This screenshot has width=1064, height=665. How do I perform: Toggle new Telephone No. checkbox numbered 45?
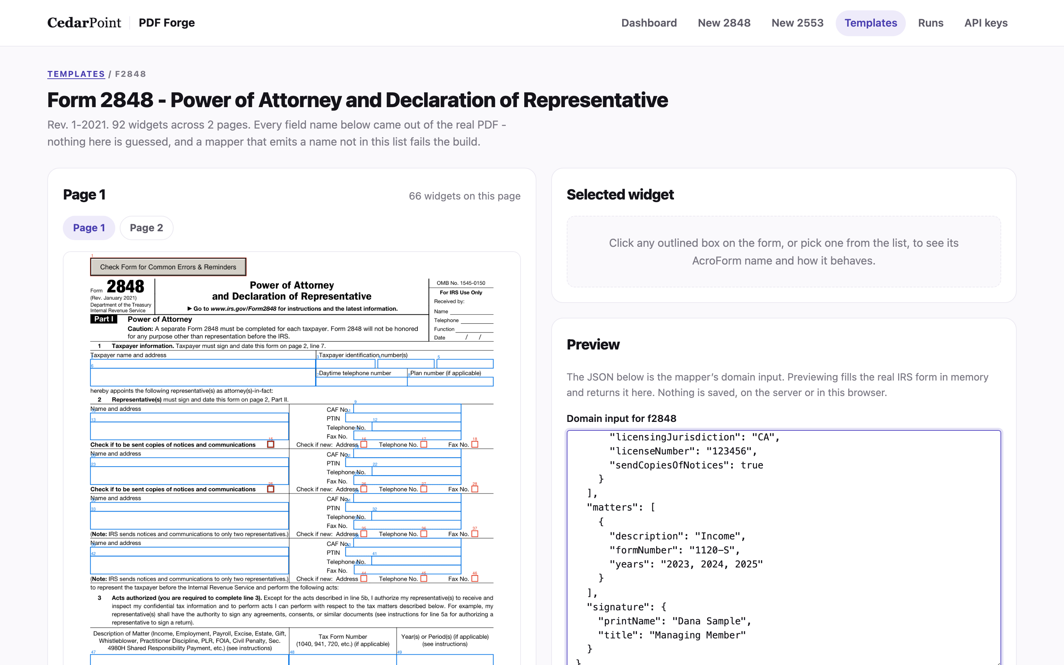(424, 579)
